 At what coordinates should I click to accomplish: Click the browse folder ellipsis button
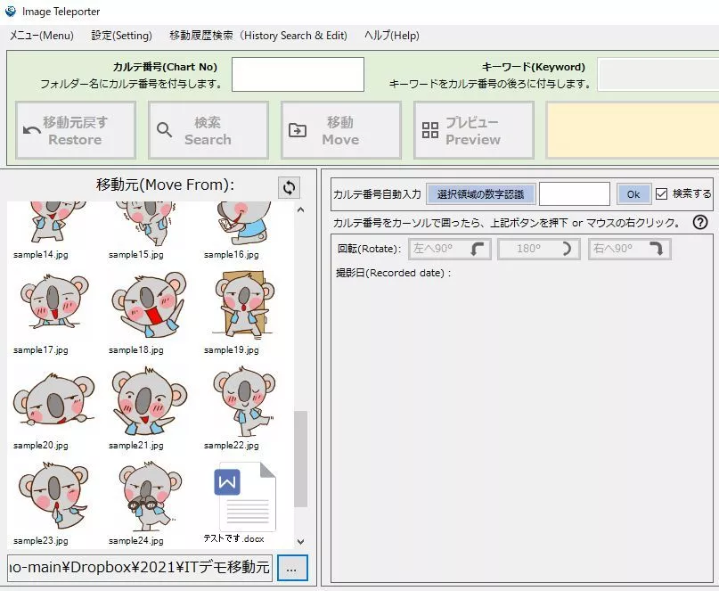point(291,567)
